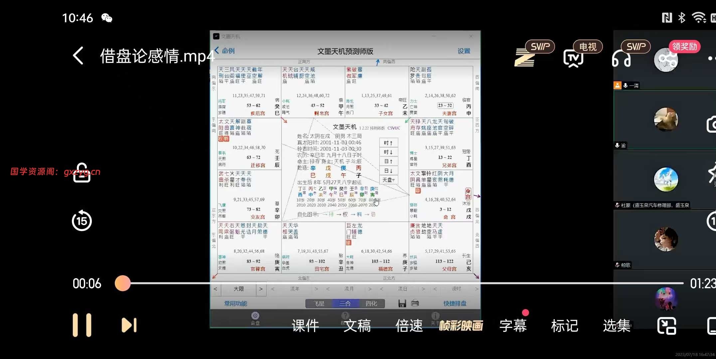This screenshot has height=359, width=716.
Task: Select the 财帛宫 palace label
Action: (321, 113)
